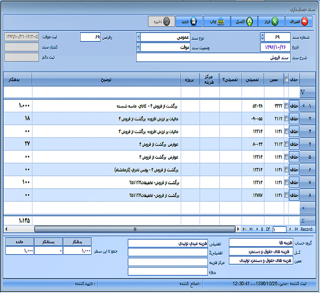Image resolution: width=320 pixels, height=293 pixels.
Task: Click the تفصیلی field هزینه عیدی تولیدی
Action: (x=168, y=243)
